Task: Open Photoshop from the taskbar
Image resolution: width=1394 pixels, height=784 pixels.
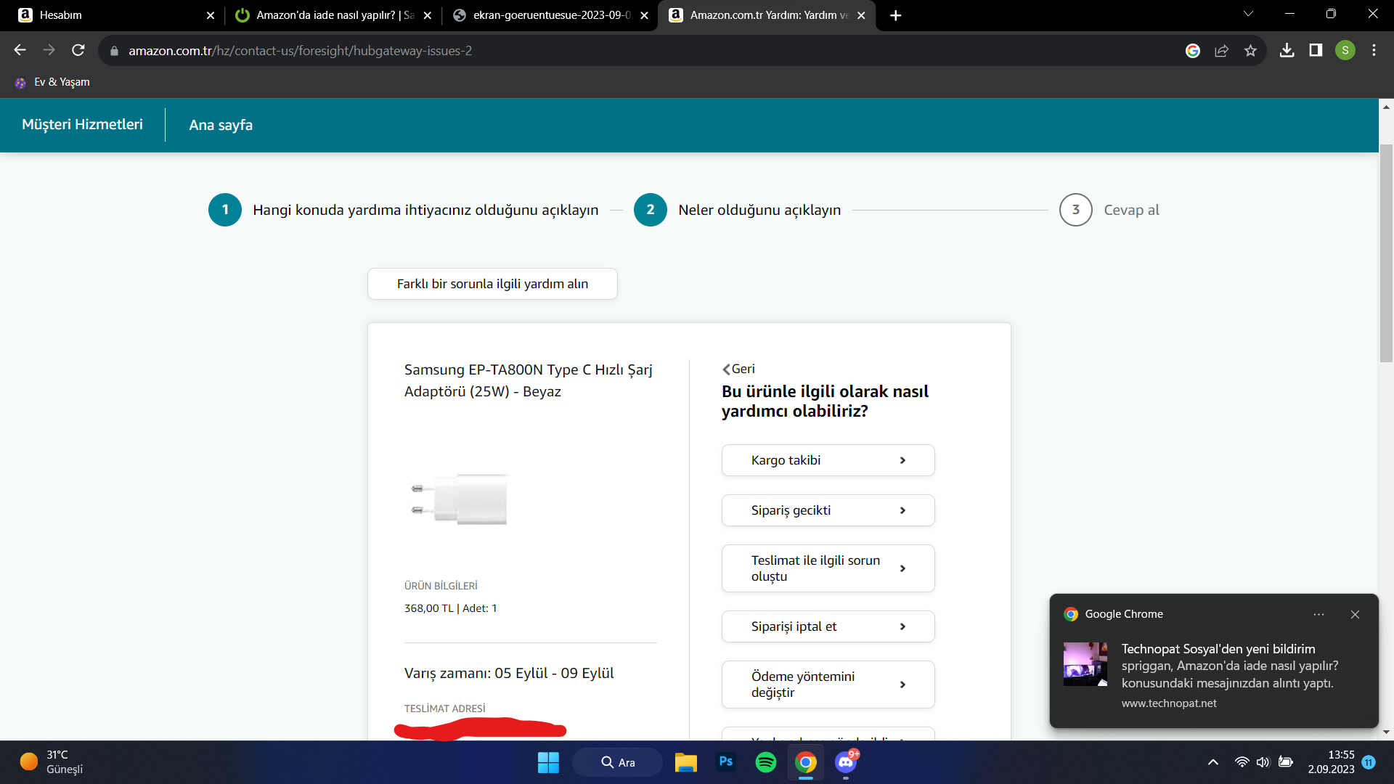Action: 725,762
